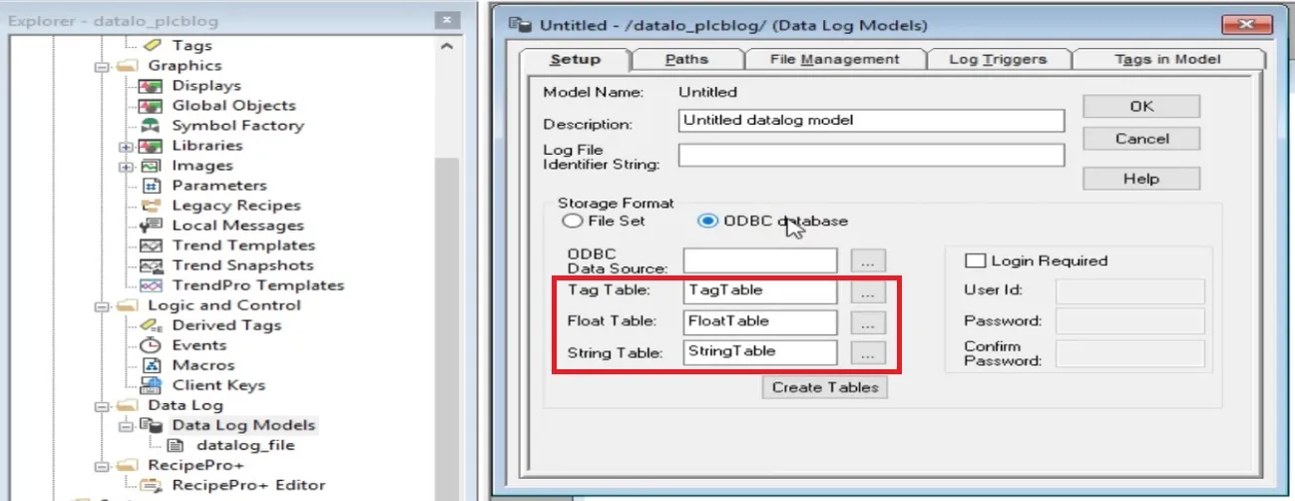
Task: Select the RecipePro+ Editor tree item
Action: pyautogui.click(x=248, y=485)
